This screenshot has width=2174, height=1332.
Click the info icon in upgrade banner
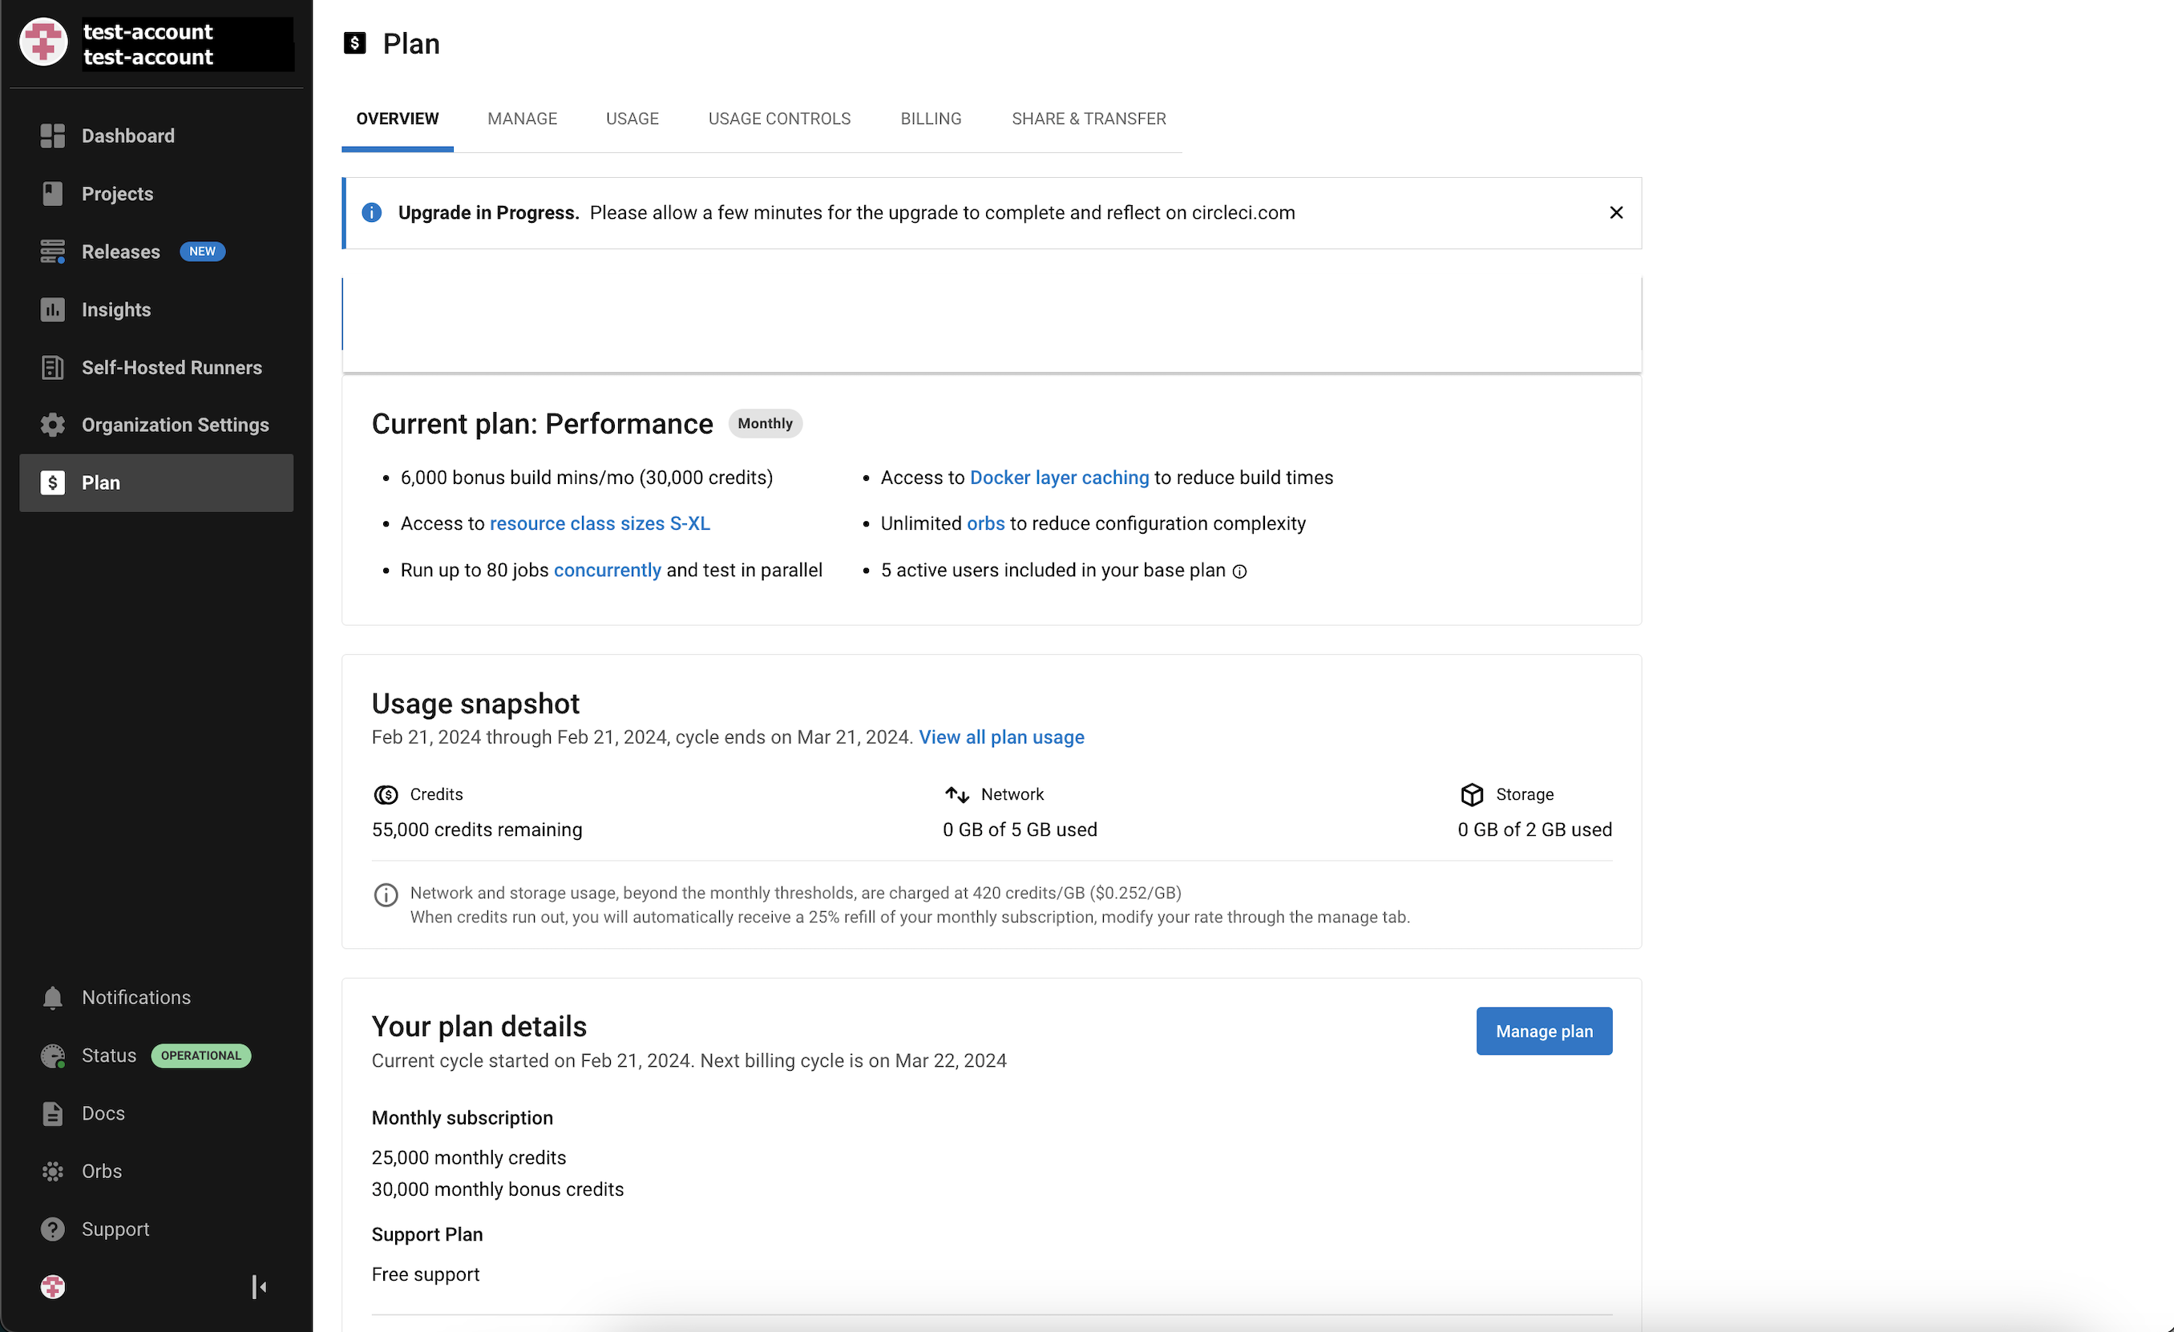(371, 212)
